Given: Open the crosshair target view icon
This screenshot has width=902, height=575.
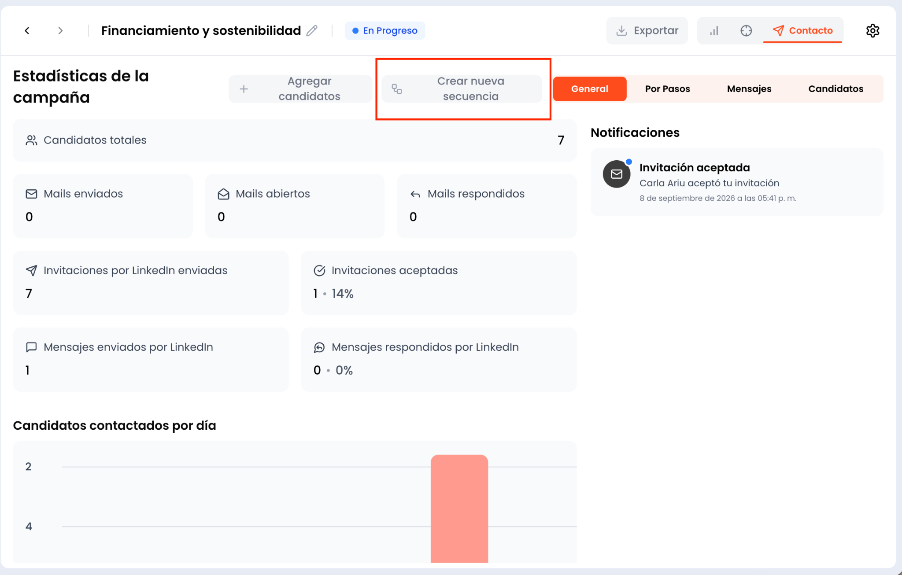Looking at the screenshot, I should pyautogui.click(x=746, y=30).
